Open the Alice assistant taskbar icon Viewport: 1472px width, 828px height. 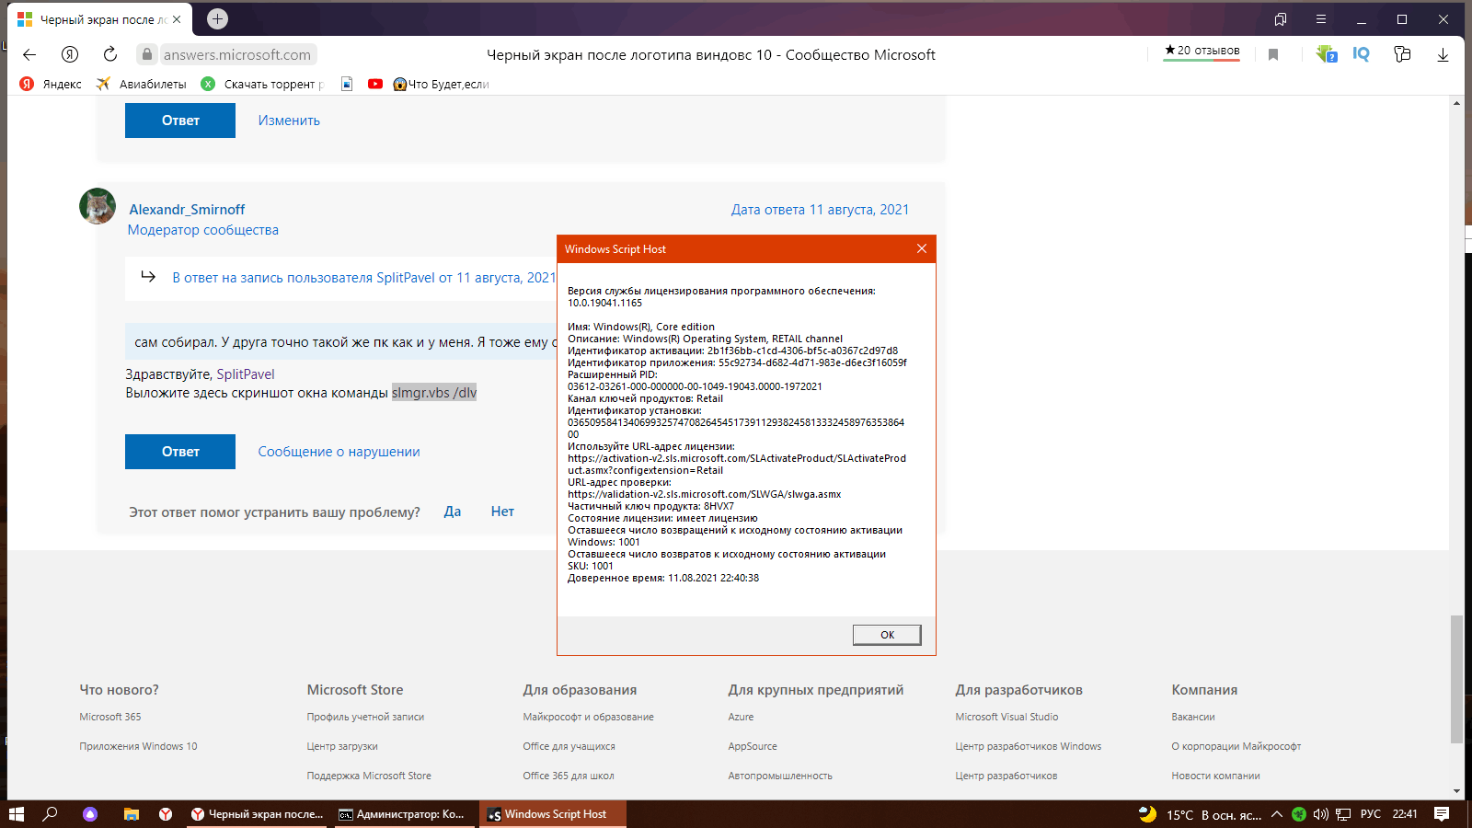(89, 814)
